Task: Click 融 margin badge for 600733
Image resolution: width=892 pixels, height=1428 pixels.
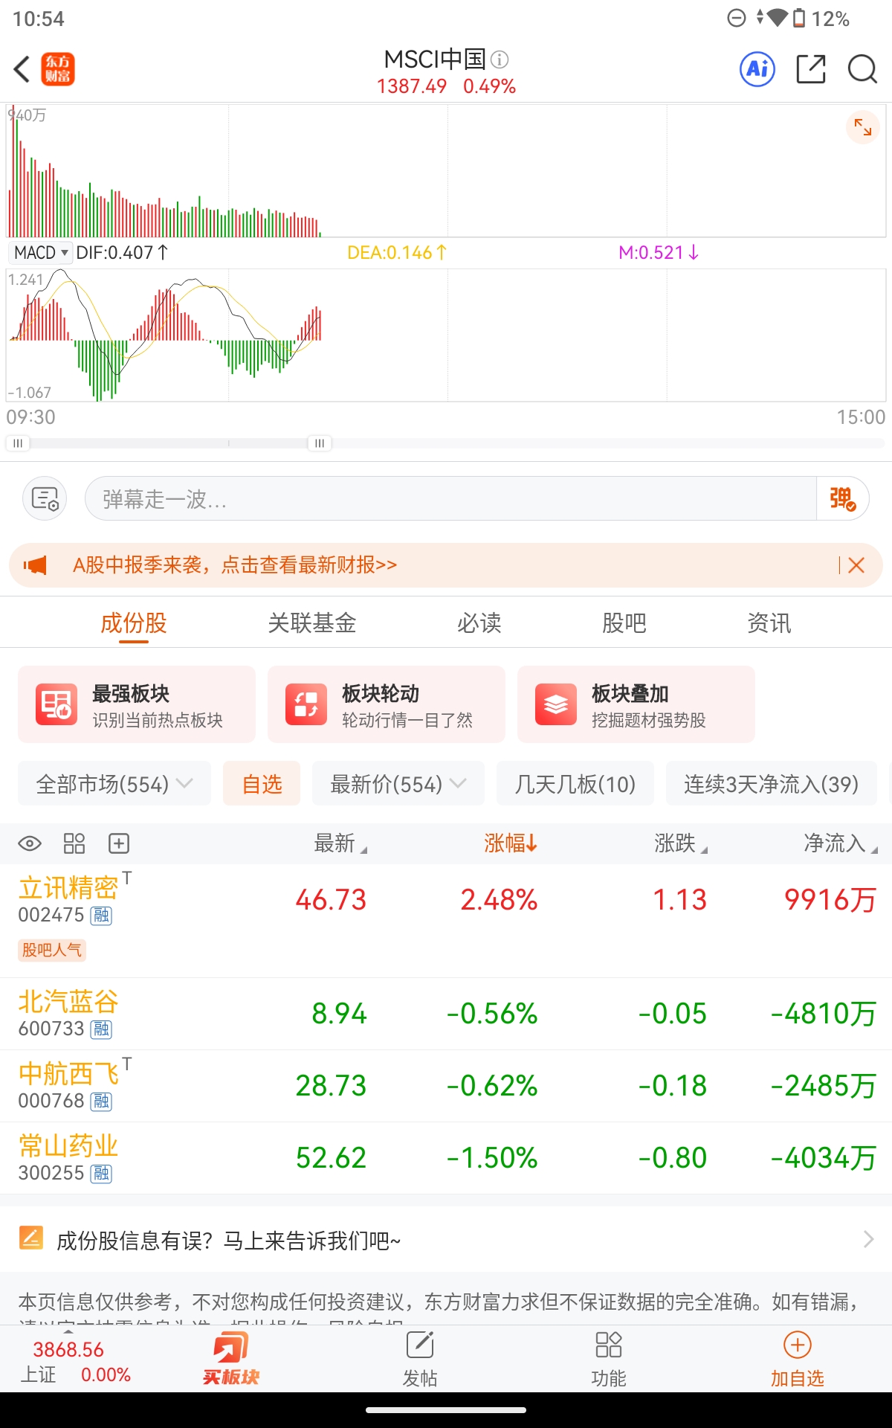Action: (101, 1029)
